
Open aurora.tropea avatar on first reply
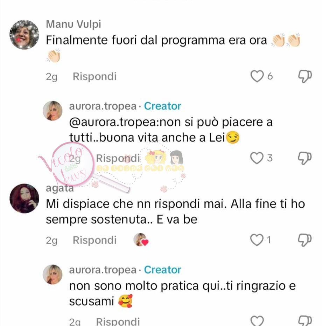52,111
